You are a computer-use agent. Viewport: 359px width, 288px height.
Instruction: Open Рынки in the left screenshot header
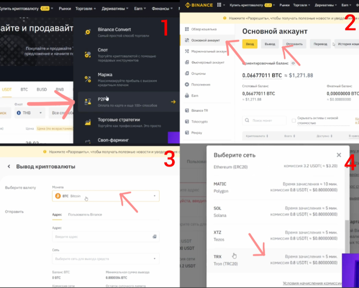[x=65, y=9]
